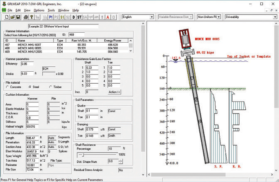Click the Print toolbar icon

pyautogui.click(x=26, y=17)
